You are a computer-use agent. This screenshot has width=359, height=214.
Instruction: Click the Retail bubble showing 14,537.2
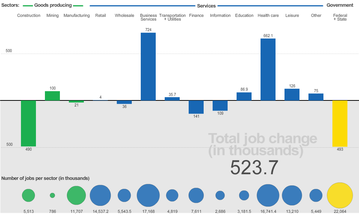[x=100, y=195]
